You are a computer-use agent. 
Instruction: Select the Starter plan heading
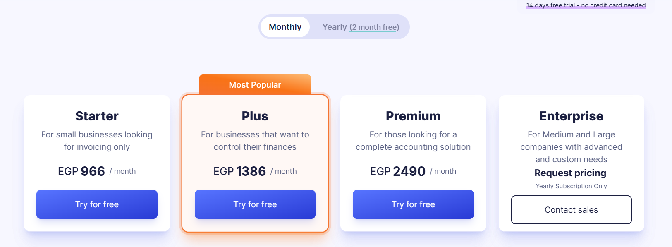[97, 116]
